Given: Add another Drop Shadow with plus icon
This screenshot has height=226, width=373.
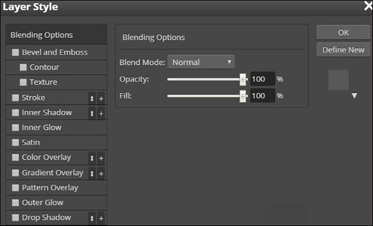Looking at the screenshot, I should point(101,219).
